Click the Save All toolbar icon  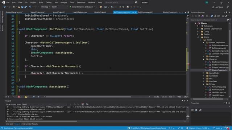(26, 7)
